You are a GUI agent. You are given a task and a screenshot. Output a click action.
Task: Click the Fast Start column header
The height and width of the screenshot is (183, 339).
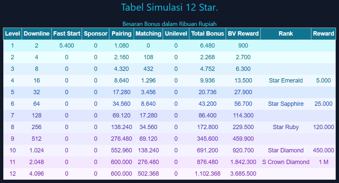(x=67, y=34)
